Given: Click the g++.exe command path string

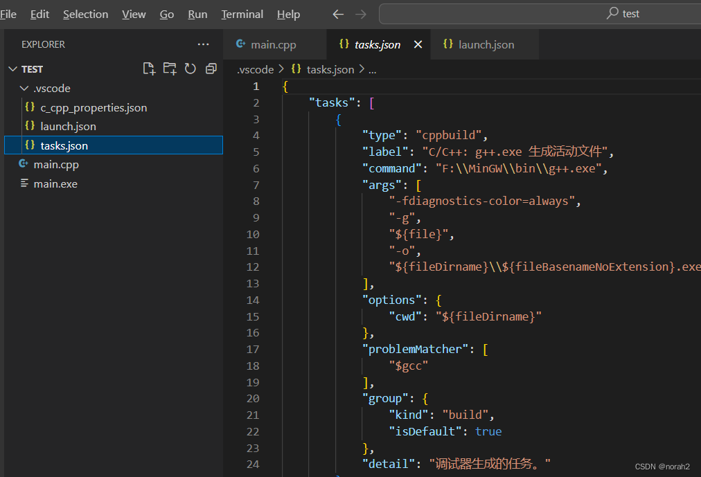Looking at the screenshot, I should point(519,168).
